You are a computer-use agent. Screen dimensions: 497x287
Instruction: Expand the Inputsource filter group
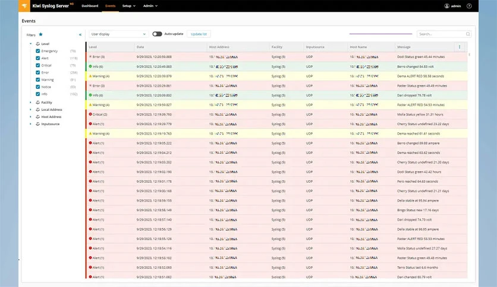tap(31, 124)
